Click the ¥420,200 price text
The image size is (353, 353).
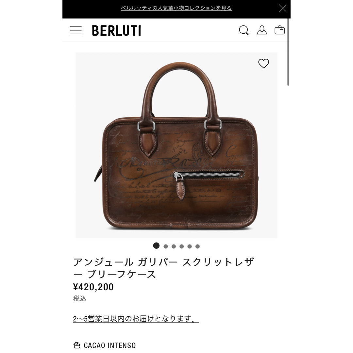click(x=93, y=287)
